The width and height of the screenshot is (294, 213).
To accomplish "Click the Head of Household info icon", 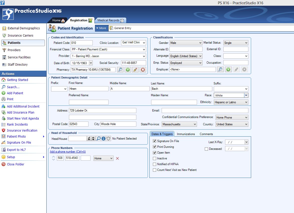I will click(x=103, y=138).
